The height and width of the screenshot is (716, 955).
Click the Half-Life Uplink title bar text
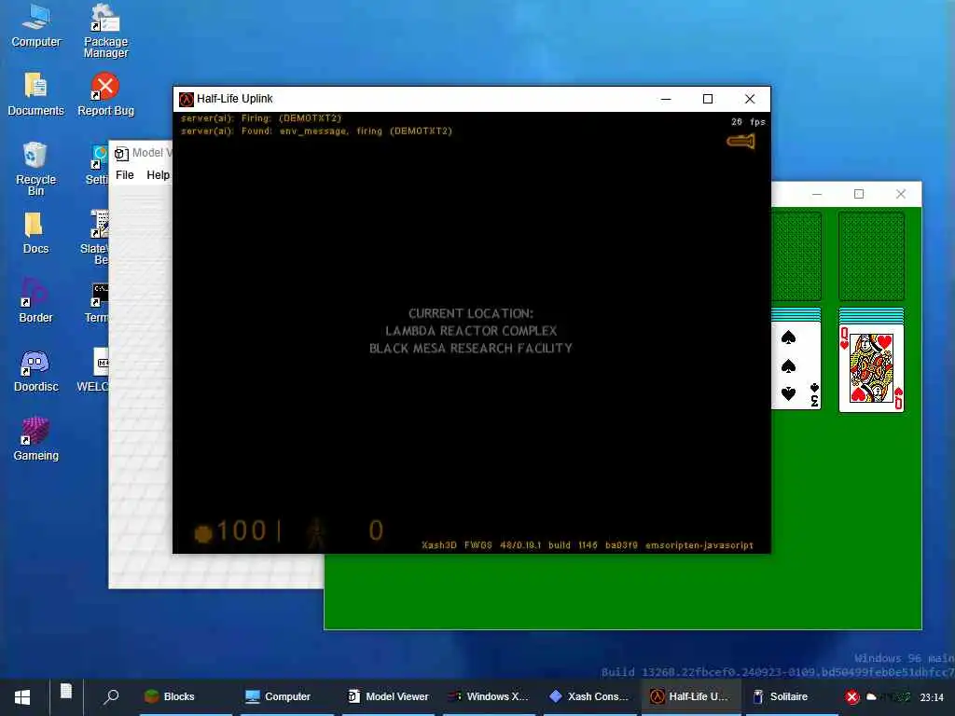click(234, 99)
